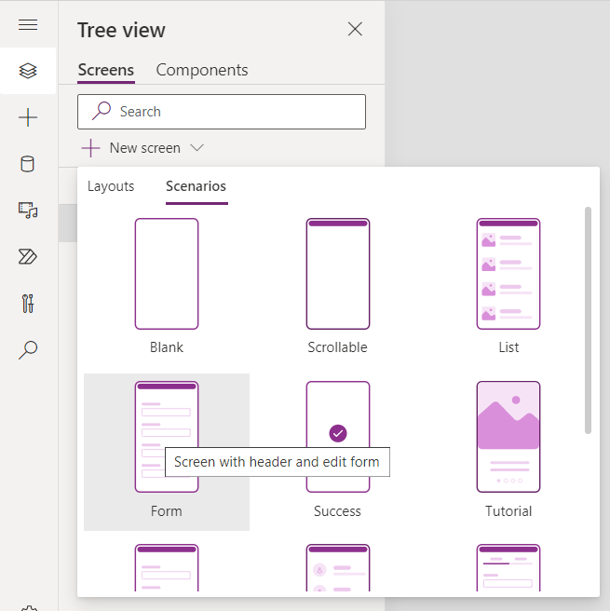Click the Search magnifier sidebar icon
Viewport: 610px width, 611px height.
click(x=28, y=350)
